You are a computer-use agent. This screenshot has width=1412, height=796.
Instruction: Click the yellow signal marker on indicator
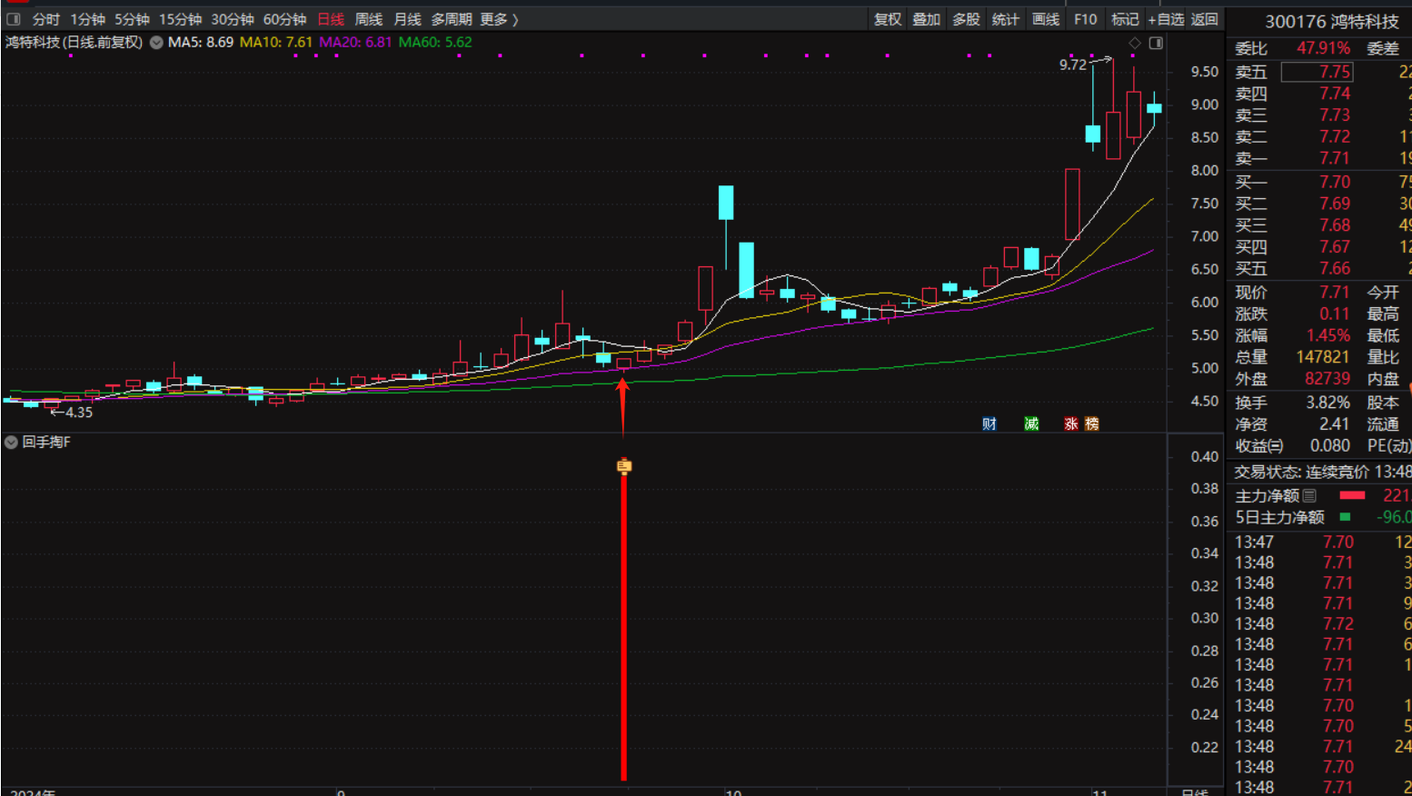coord(623,466)
